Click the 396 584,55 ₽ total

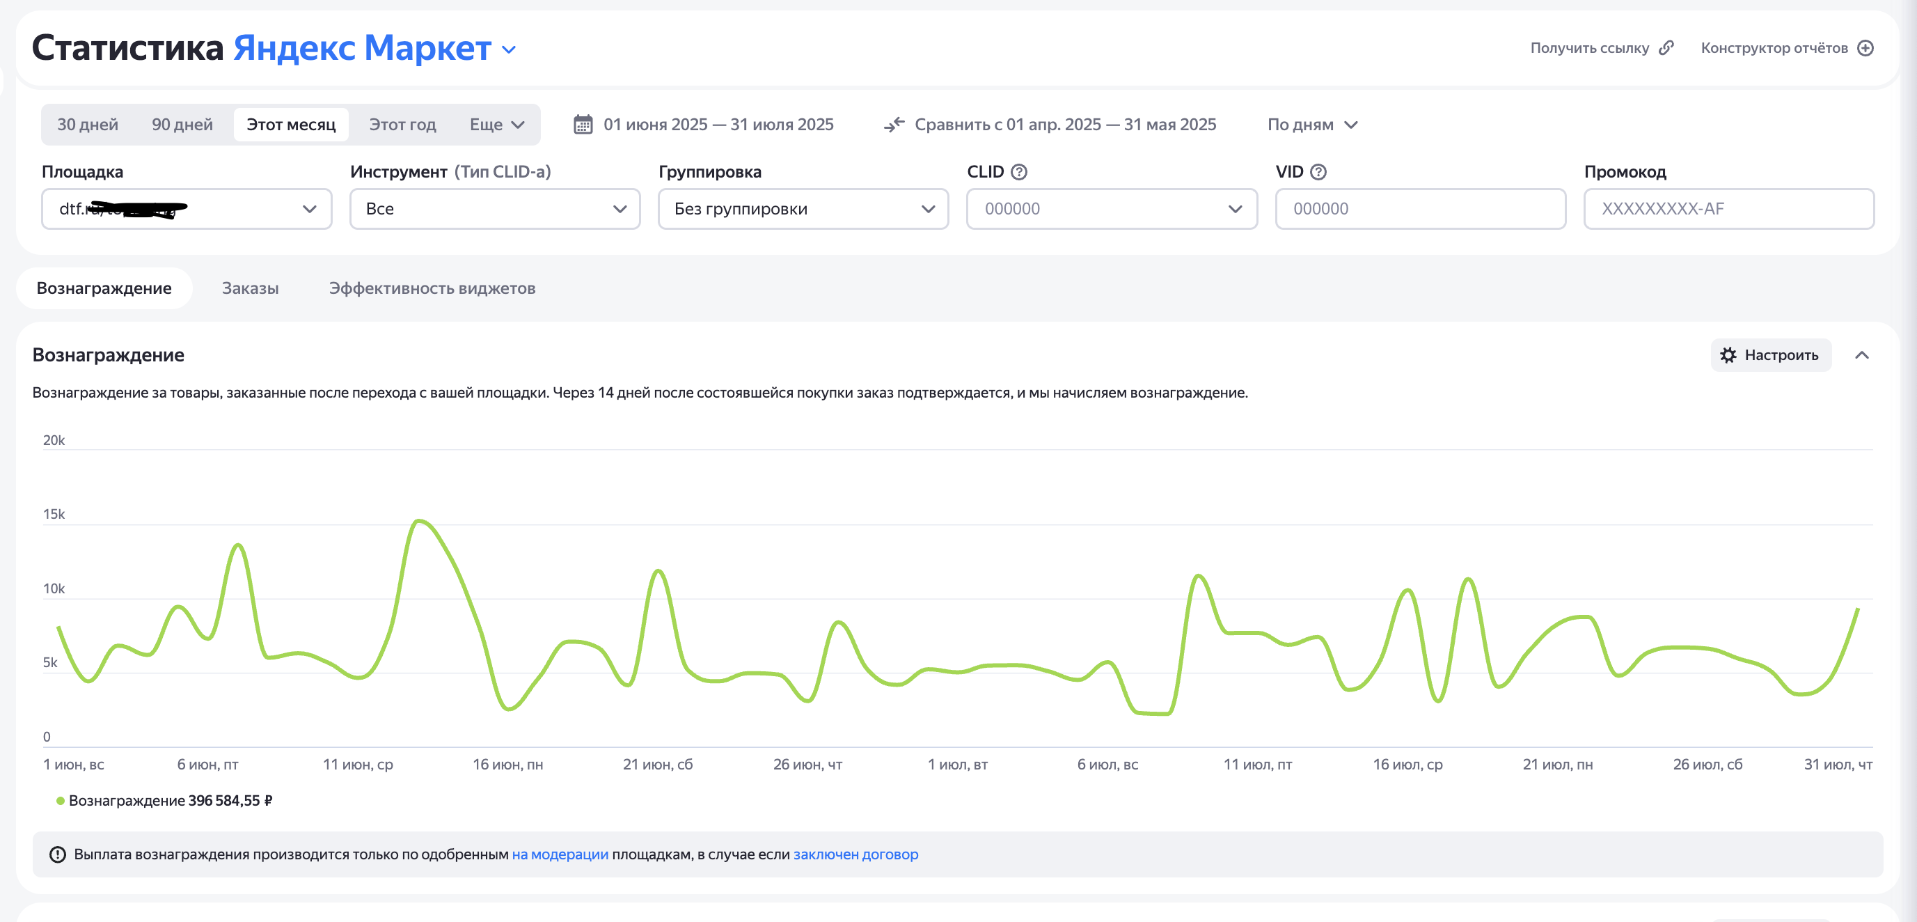pyautogui.click(x=230, y=801)
